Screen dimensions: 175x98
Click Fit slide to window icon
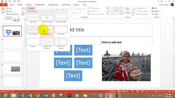click(173, 91)
